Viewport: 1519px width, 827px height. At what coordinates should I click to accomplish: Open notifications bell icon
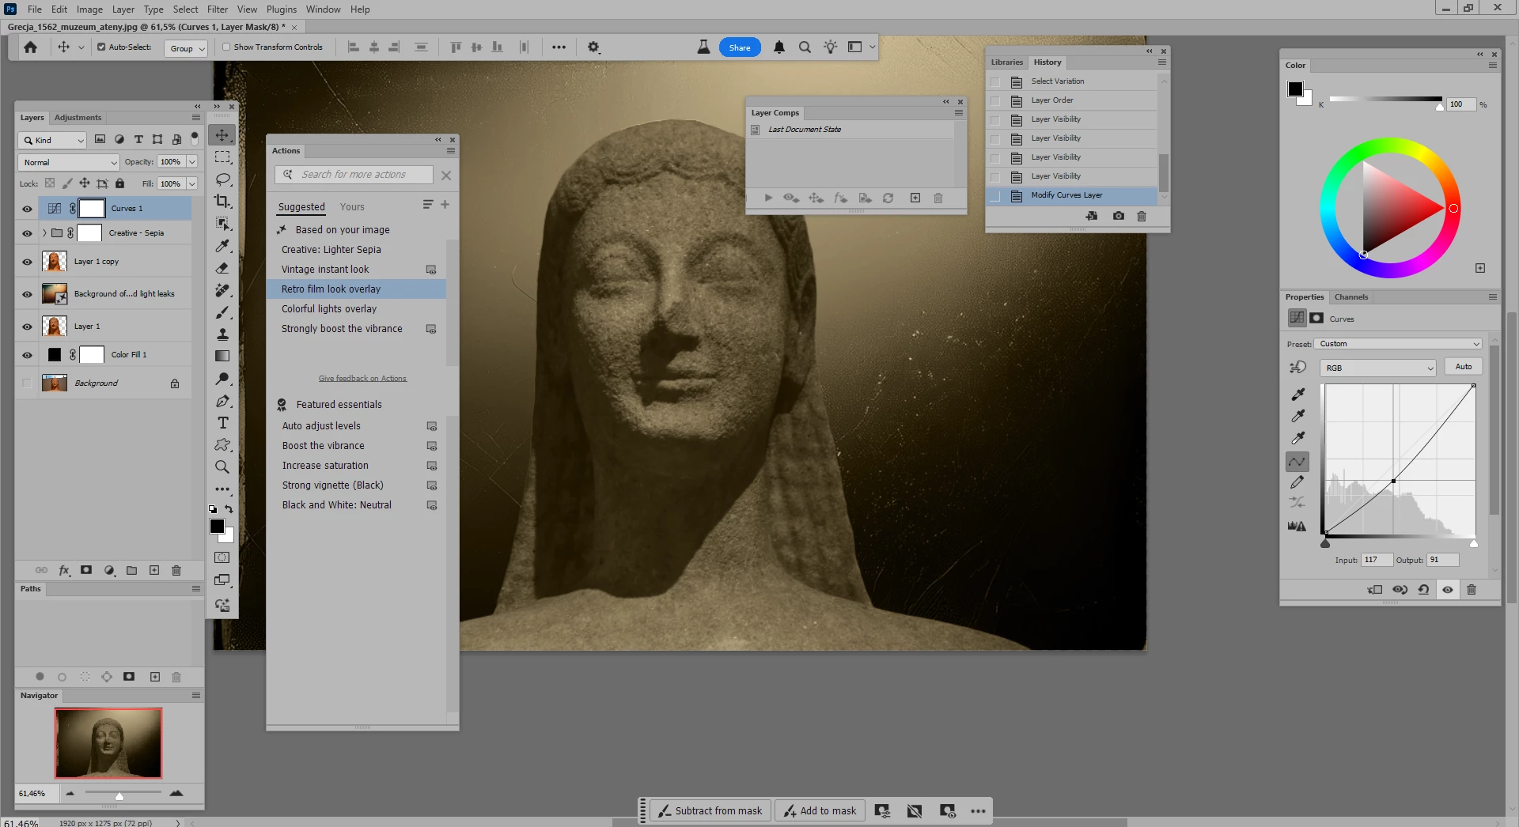point(779,47)
